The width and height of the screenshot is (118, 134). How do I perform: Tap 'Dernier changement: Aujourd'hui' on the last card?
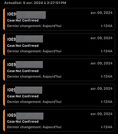[x=34, y=127]
